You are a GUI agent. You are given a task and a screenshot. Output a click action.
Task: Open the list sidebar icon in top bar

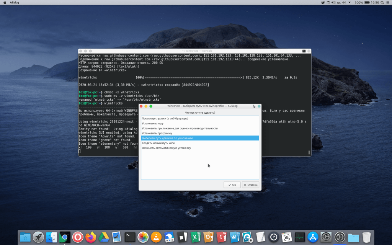pyautogui.click(x=388, y=3)
